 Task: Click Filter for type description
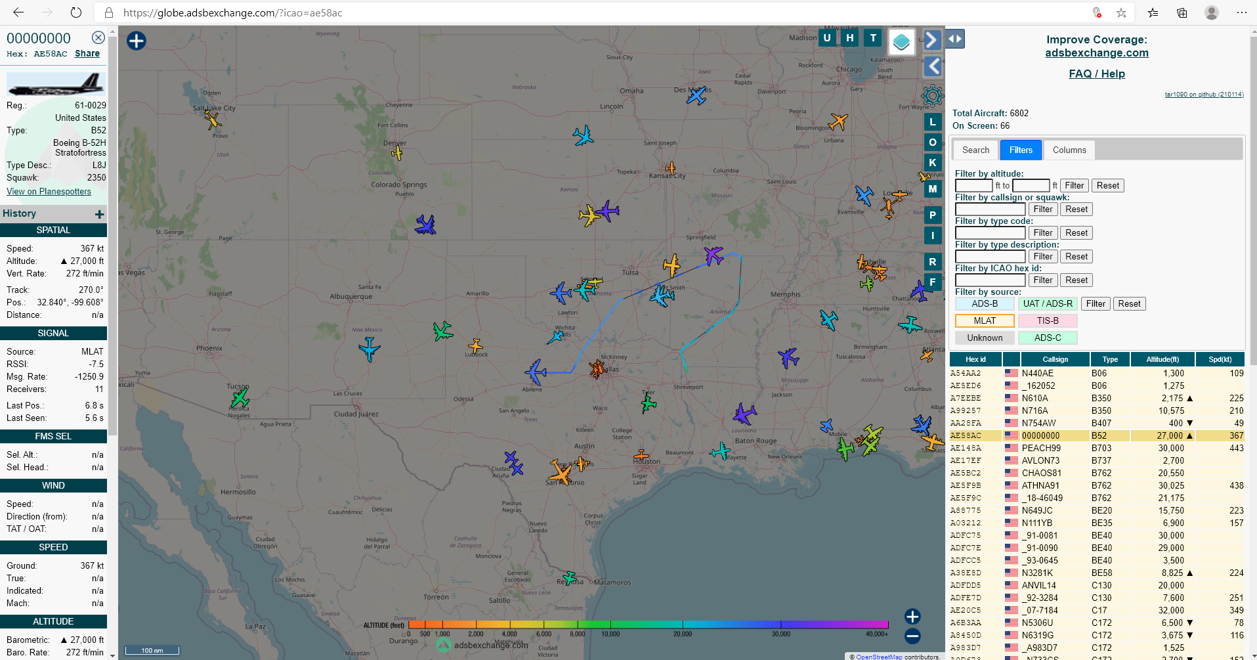1043,257
